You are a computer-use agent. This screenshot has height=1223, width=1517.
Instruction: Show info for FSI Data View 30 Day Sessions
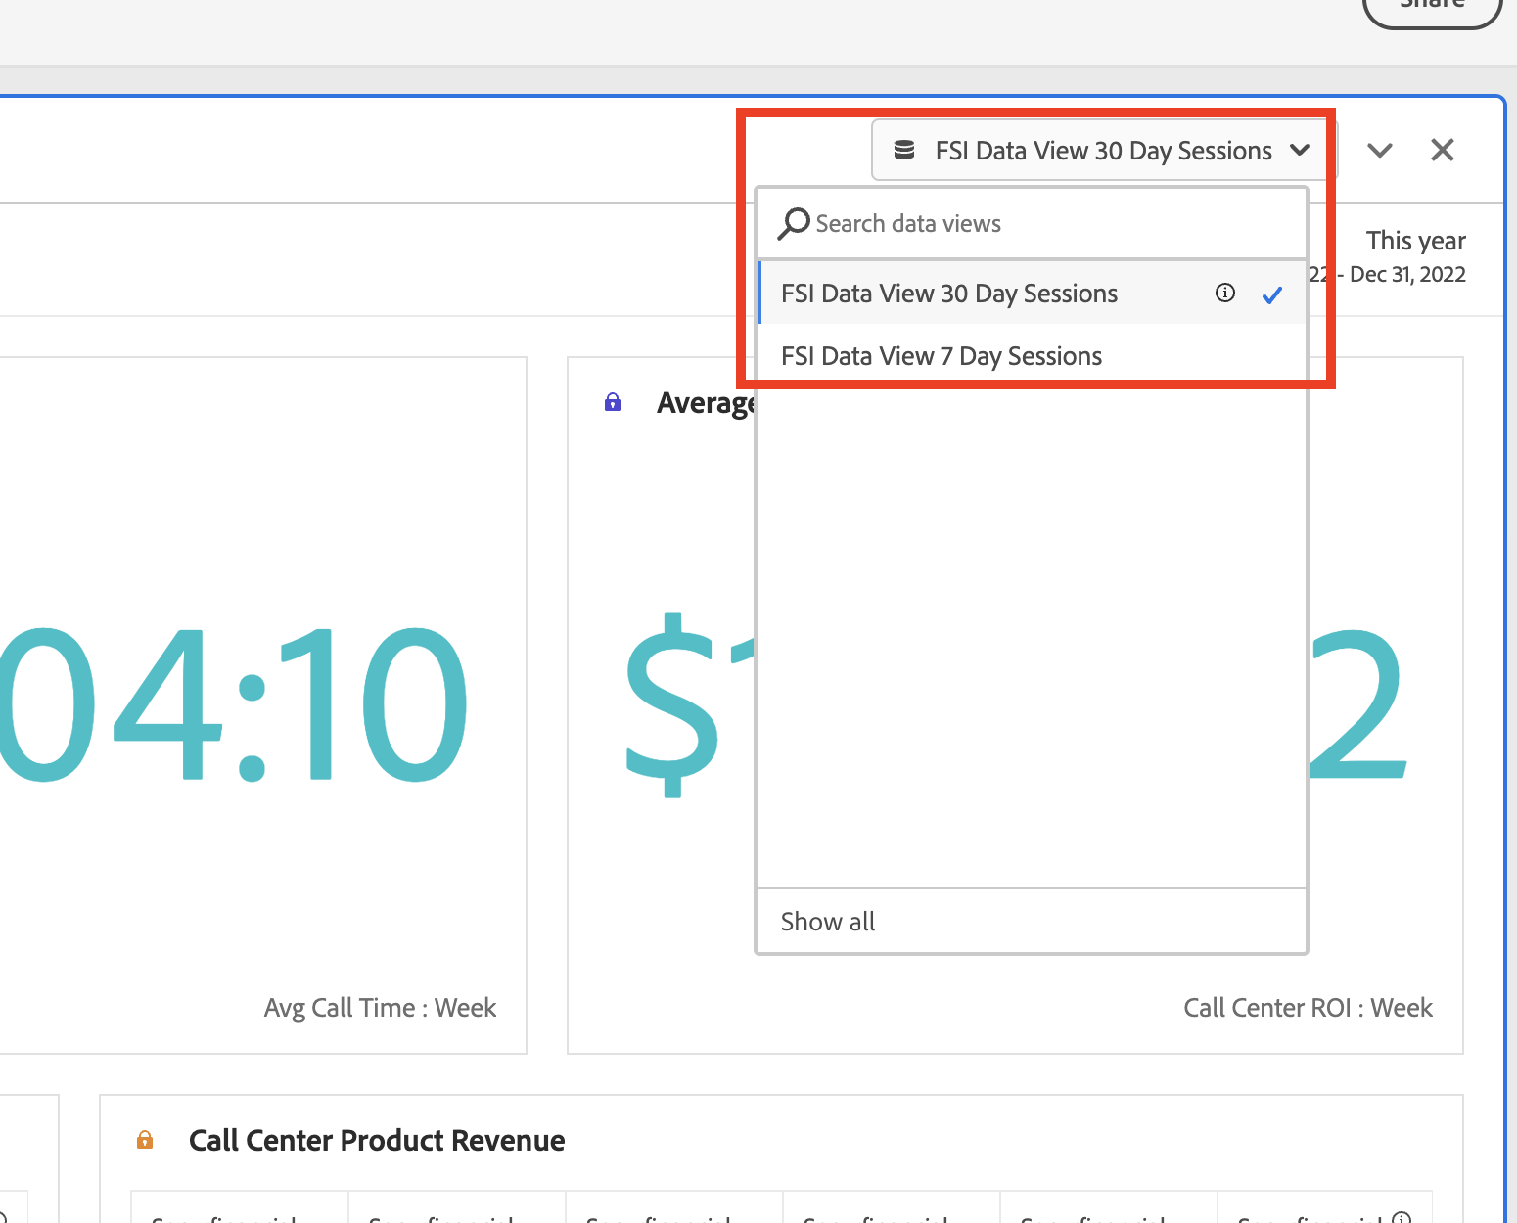click(1225, 293)
